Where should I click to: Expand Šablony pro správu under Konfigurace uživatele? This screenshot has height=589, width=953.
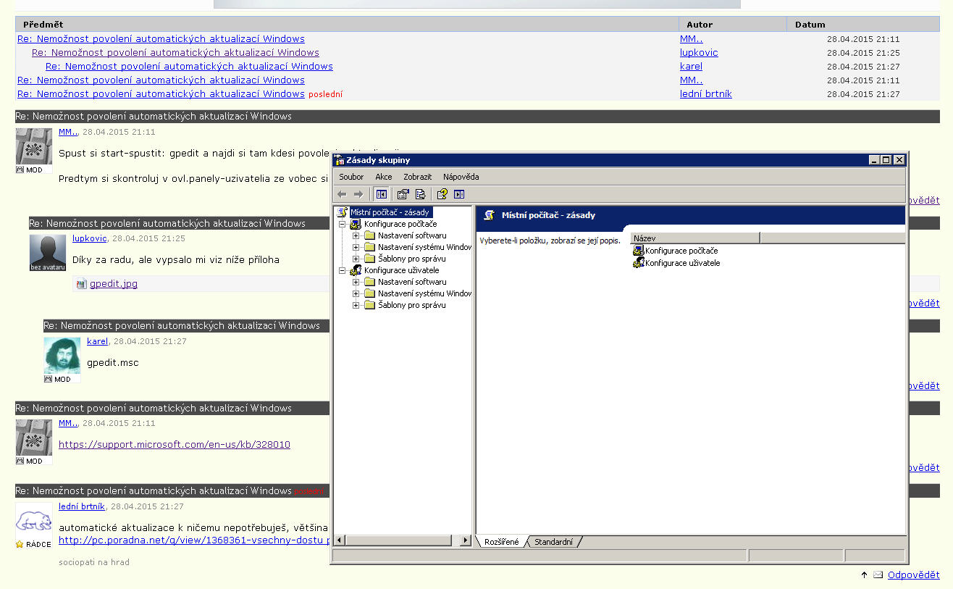pyautogui.click(x=356, y=305)
